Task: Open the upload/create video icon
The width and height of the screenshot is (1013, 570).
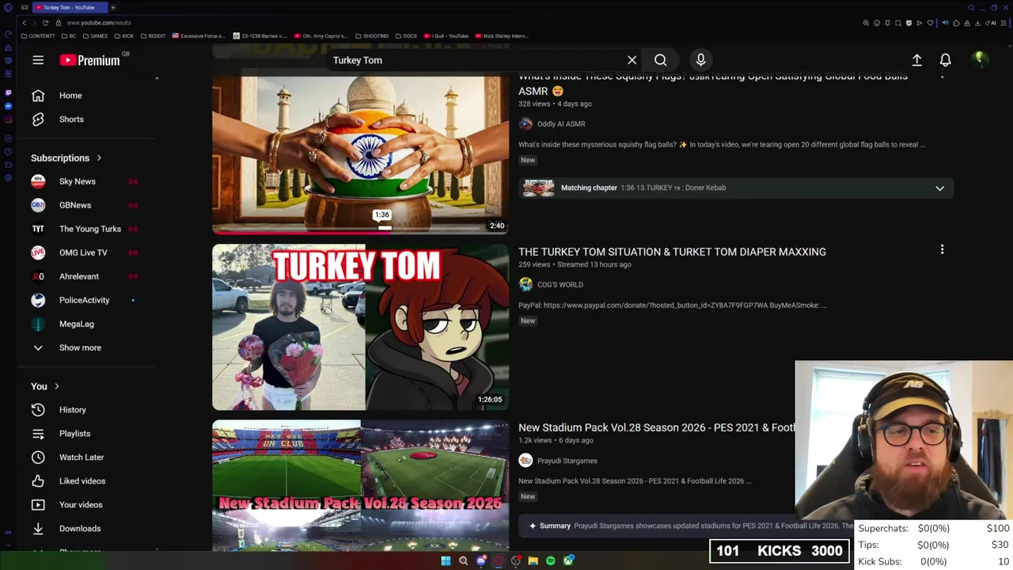Action: click(916, 60)
